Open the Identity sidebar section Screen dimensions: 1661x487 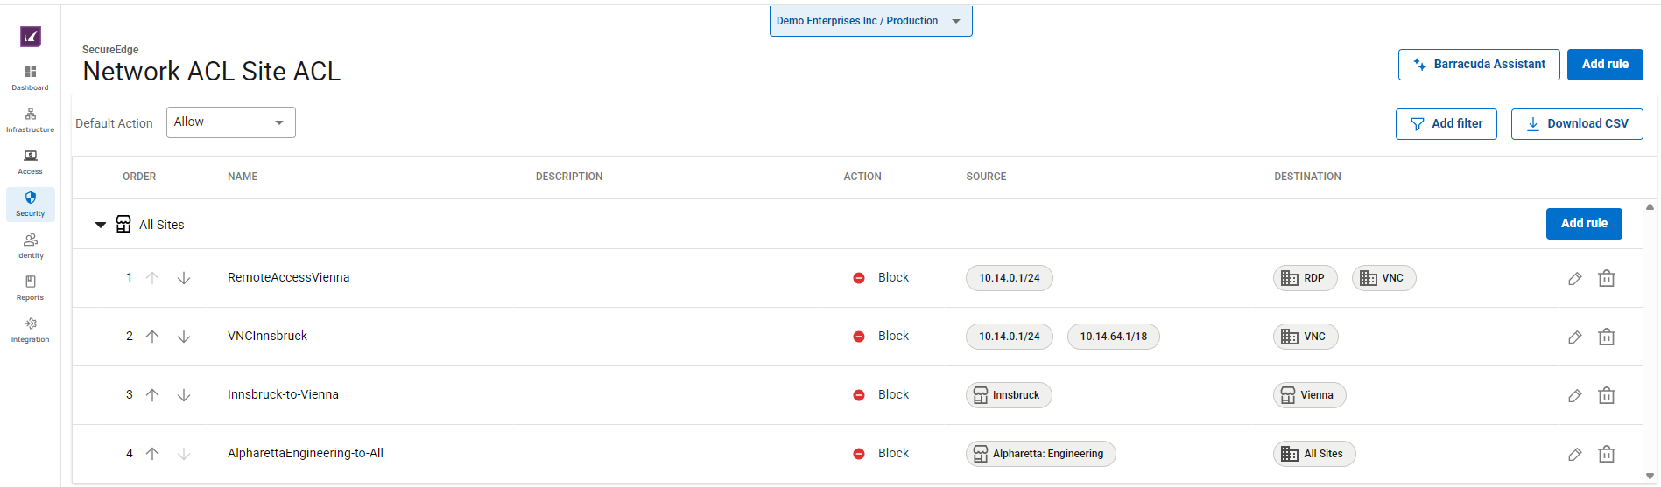pyautogui.click(x=31, y=246)
